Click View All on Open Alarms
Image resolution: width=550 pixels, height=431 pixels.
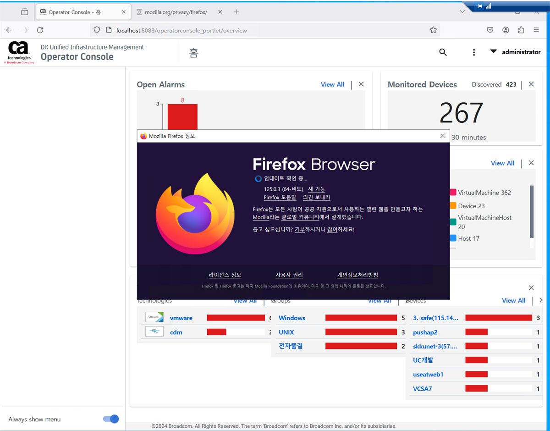(332, 84)
